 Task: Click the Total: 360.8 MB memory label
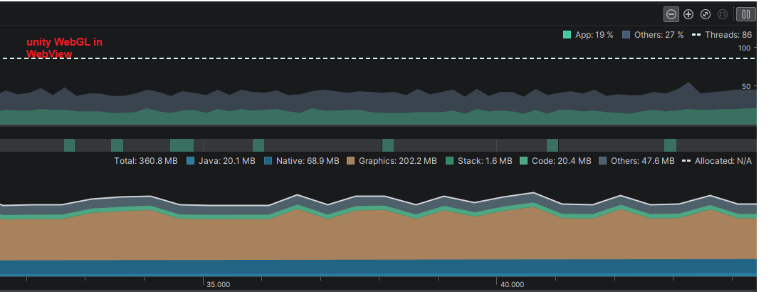point(145,161)
